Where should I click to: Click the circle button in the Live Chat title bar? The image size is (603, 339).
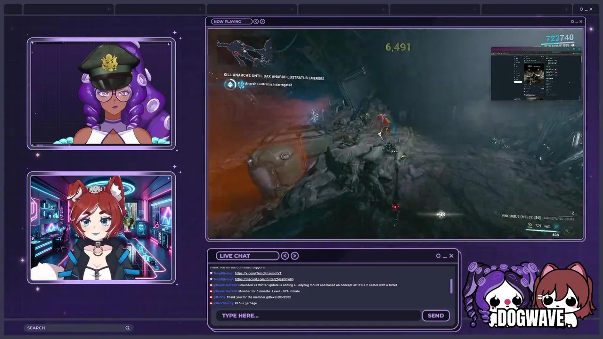438,256
